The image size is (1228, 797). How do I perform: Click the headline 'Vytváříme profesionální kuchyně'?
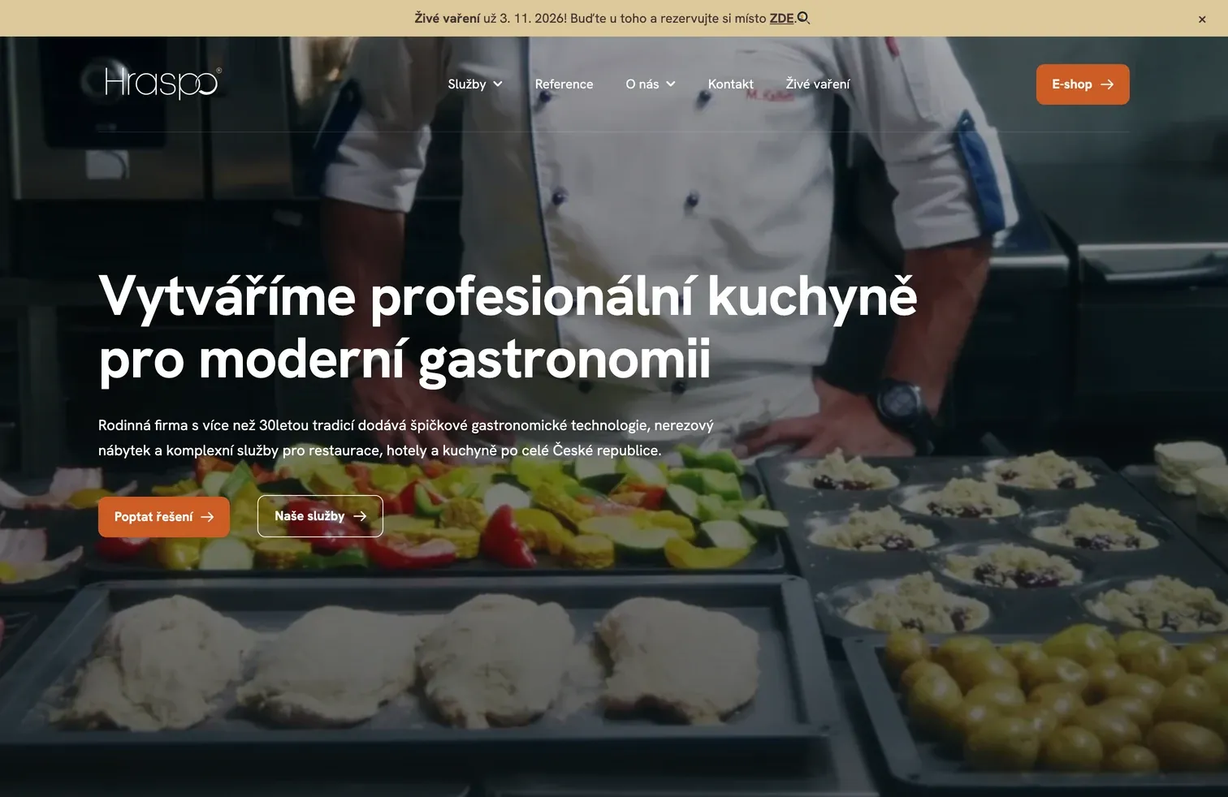[508, 296]
